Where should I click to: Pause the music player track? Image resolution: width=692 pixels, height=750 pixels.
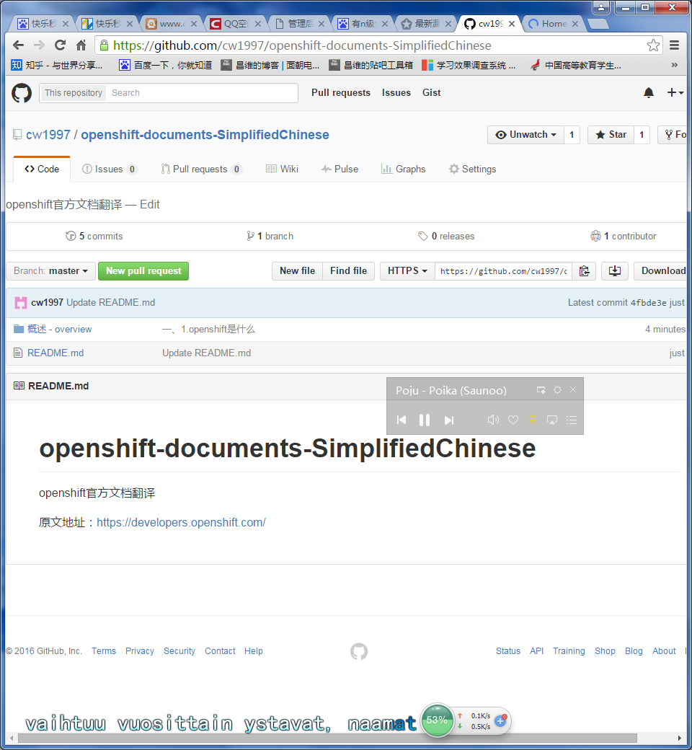pyautogui.click(x=424, y=420)
